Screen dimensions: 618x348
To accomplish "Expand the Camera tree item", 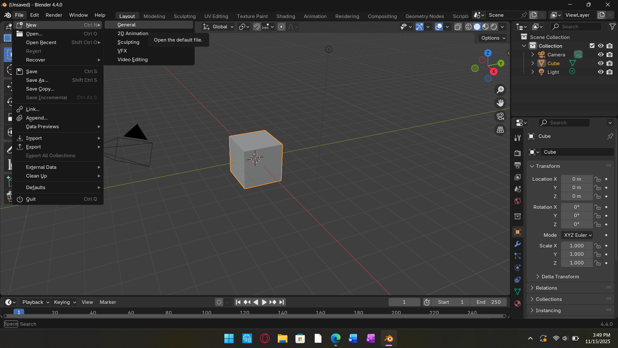I will (533, 55).
